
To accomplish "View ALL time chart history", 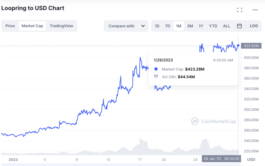I will coord(227,26).
